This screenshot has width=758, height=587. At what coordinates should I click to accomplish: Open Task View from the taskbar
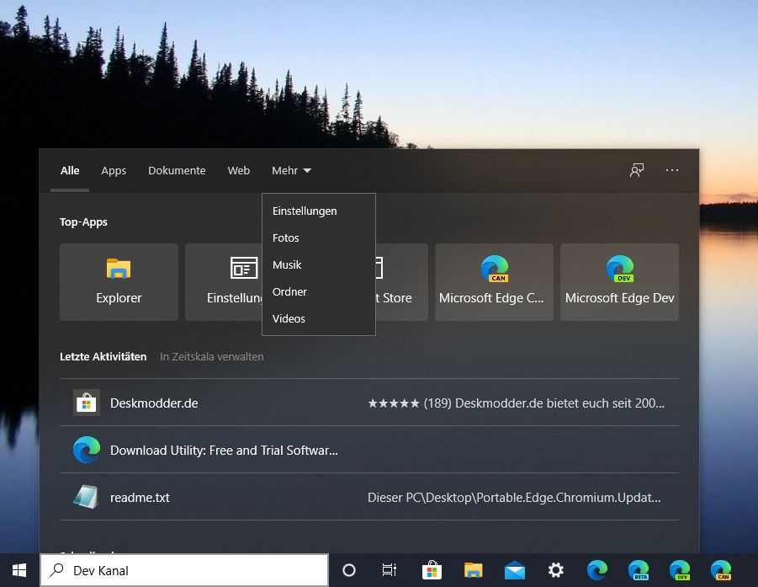(390, 570)
